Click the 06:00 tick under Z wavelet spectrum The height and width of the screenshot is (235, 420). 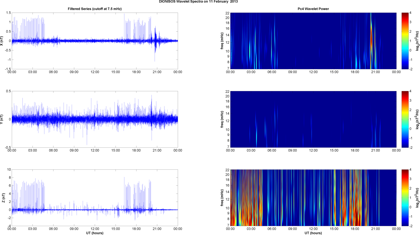[x=272, y=229]
